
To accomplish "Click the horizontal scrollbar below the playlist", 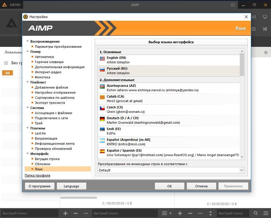I will [x=79, y=198].
